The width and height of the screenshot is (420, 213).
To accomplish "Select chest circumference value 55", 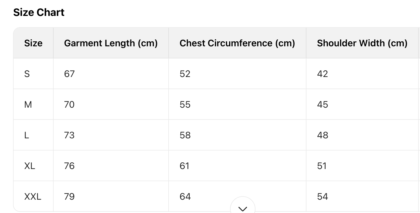I will [x=185, y=104].
